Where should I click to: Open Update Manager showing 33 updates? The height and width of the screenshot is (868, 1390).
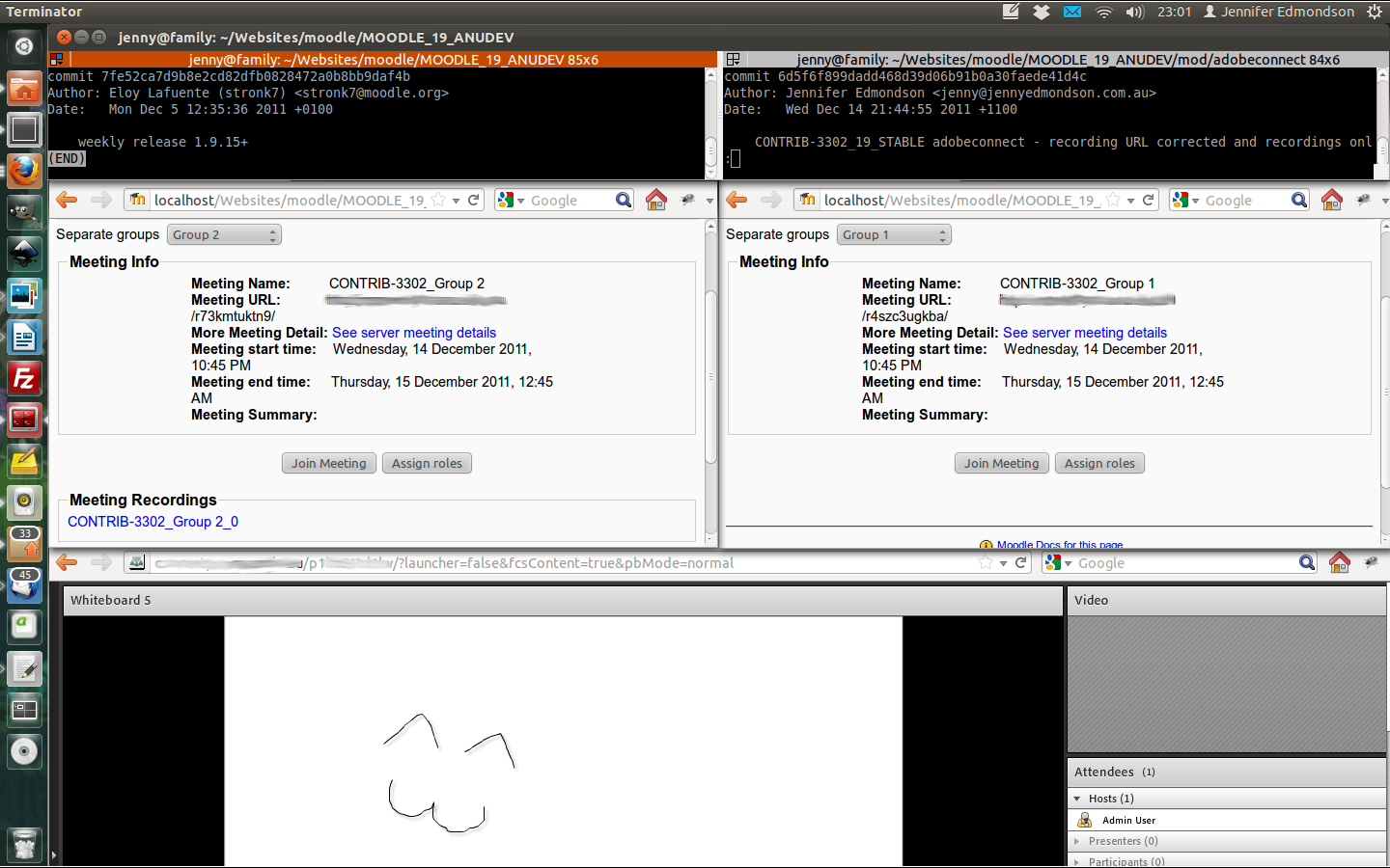coord(24,544)
